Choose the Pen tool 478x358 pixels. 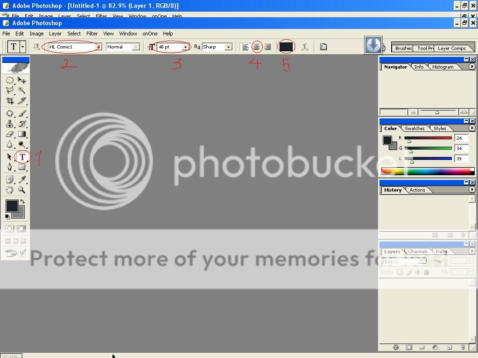(x=10, y=167)
